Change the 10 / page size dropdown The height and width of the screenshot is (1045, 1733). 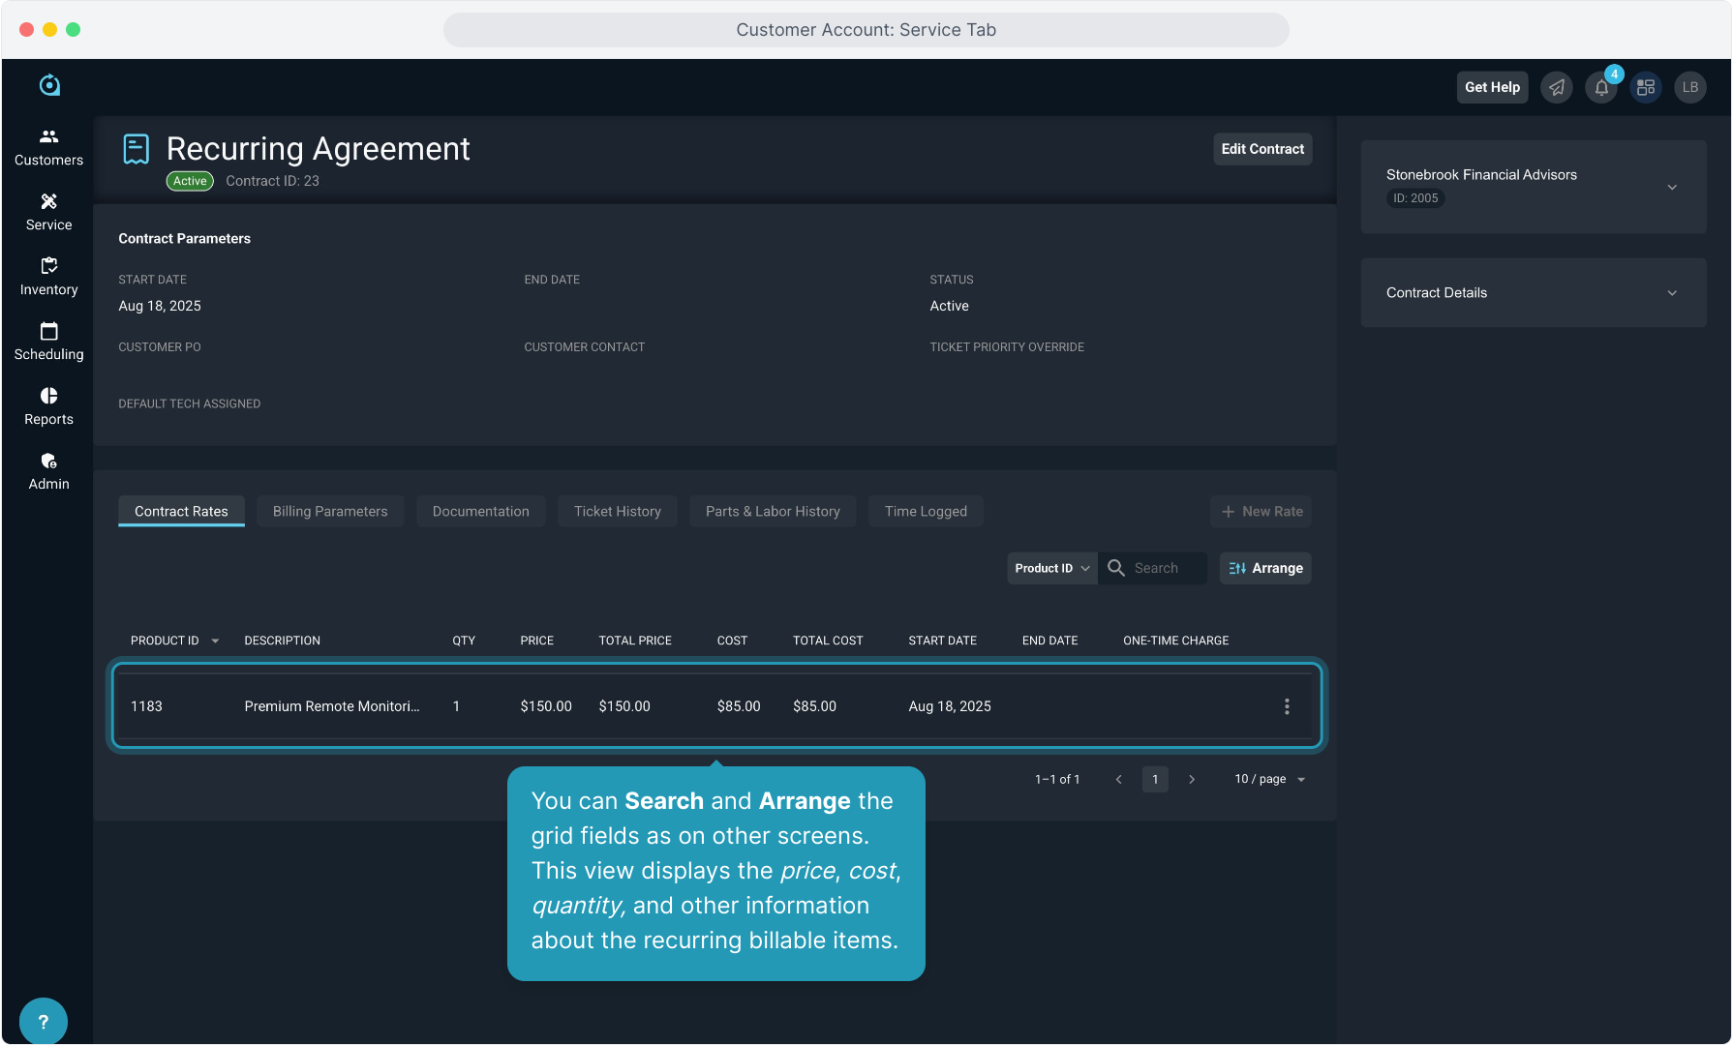(x=1269, y=779)
